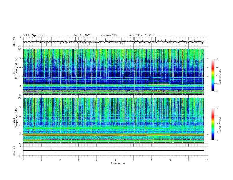This screenshot has height=180, width=233.
Task: Click the "-3" tick on upper colorbar
Action: [217, 59]
